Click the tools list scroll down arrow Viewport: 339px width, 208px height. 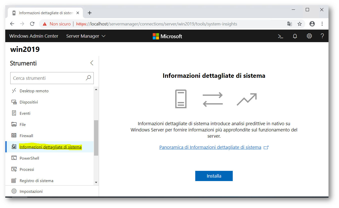pos(96,183)
